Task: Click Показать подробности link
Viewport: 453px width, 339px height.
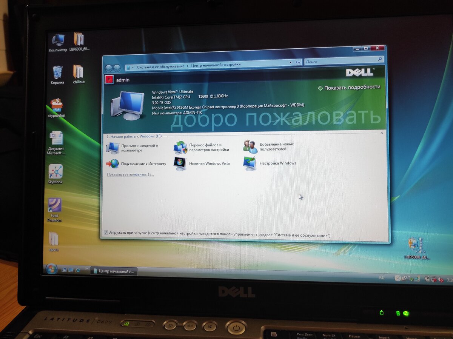Action: point(349,87)
